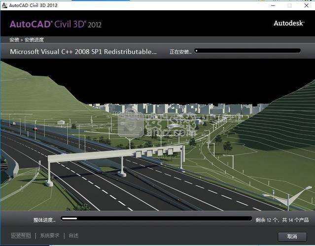Click the AutoCAD app icon in title bar
Image resolution: width=315 pixels, height=246 pixels.
[x=4, y=5]
